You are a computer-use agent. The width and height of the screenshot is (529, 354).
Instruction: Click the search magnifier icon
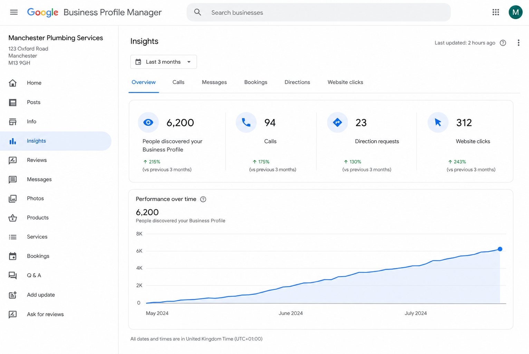(198, 12)
